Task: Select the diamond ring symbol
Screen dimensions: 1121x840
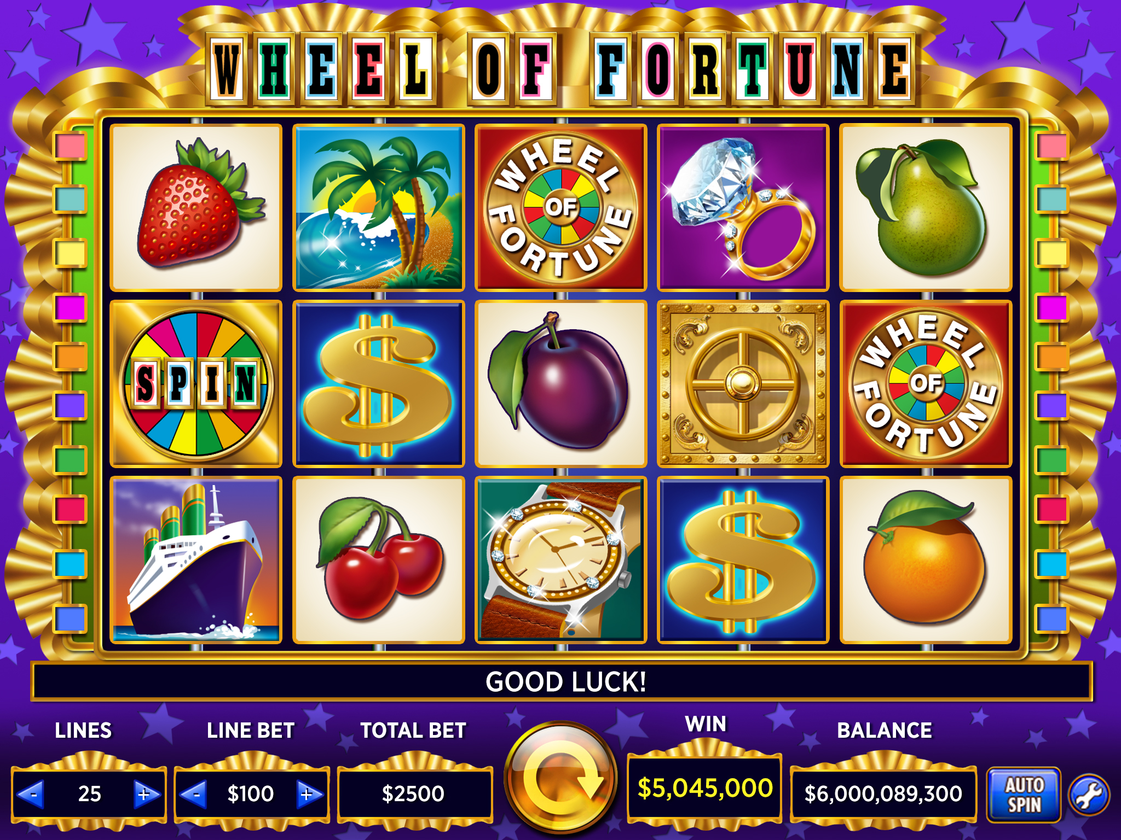Action: 743,208
